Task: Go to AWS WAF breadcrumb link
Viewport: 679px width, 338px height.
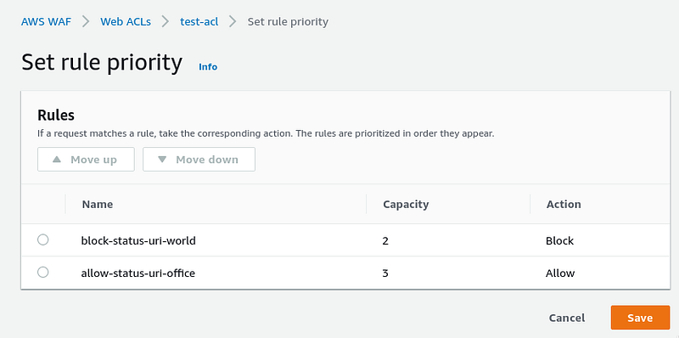Action: (46, 22)
